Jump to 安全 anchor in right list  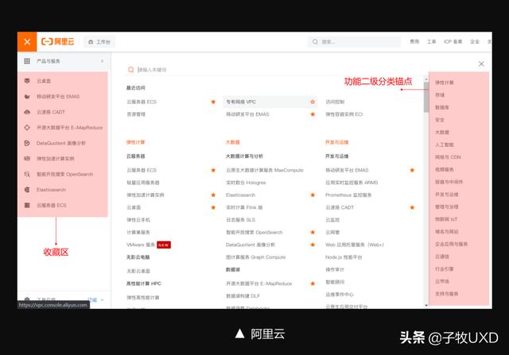coord(440,120)
